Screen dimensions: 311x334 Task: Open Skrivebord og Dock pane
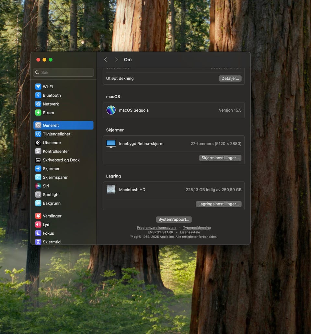pos(61,160)
